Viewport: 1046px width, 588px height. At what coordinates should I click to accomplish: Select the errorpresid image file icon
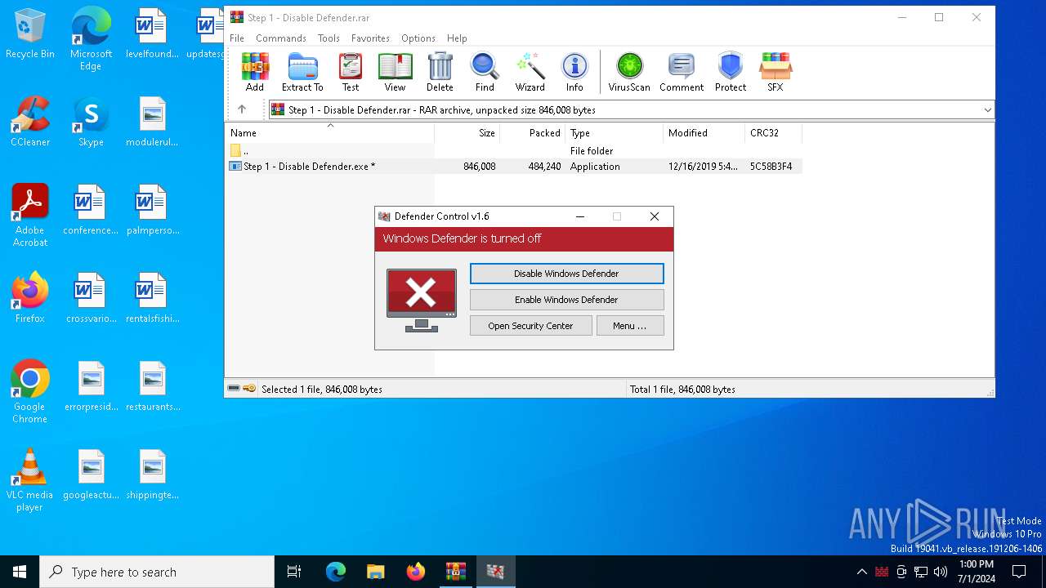91,386
